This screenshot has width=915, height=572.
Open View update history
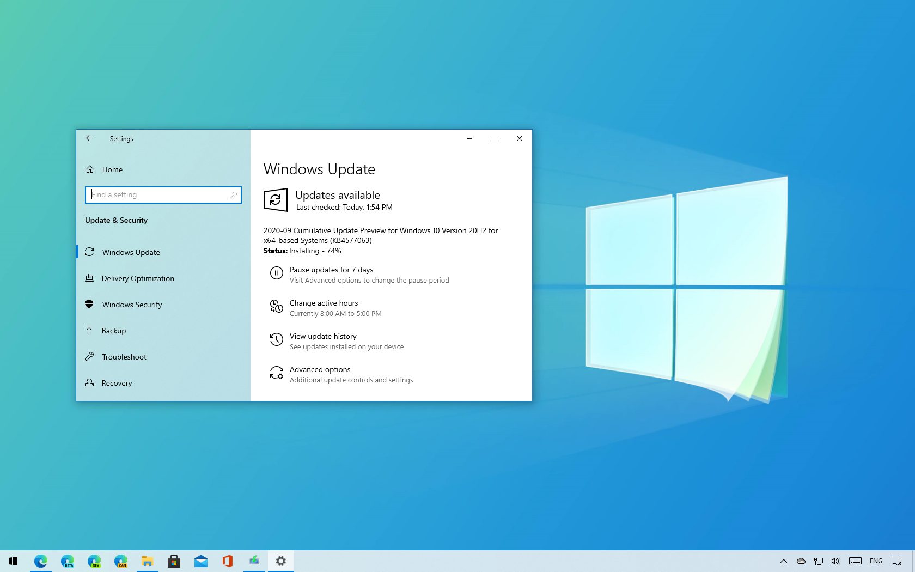pyautogui.click(x=323, y=336)
